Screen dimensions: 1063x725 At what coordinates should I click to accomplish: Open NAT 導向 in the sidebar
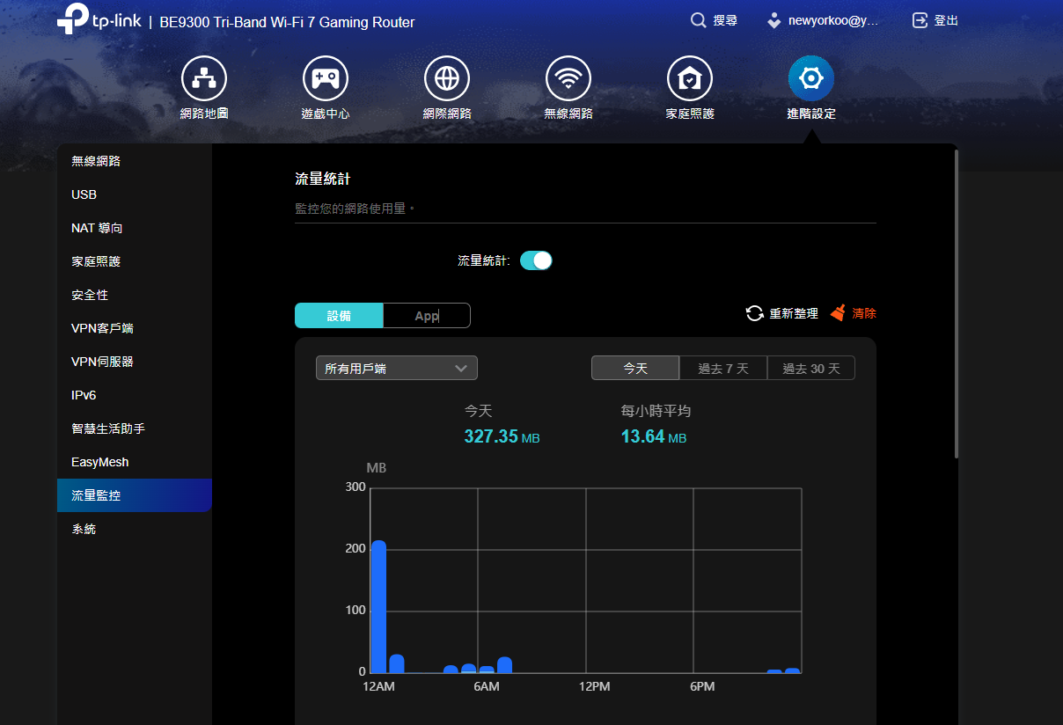coord(135,228)
